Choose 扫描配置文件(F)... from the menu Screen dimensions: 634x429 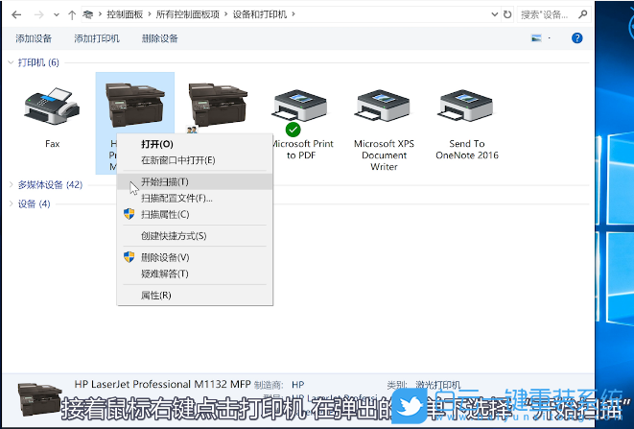195,198
